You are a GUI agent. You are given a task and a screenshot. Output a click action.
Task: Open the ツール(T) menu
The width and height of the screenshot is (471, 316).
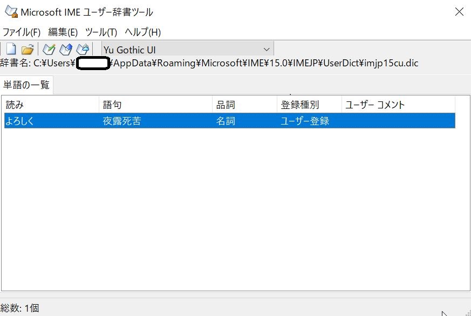(x=101, y=32)
